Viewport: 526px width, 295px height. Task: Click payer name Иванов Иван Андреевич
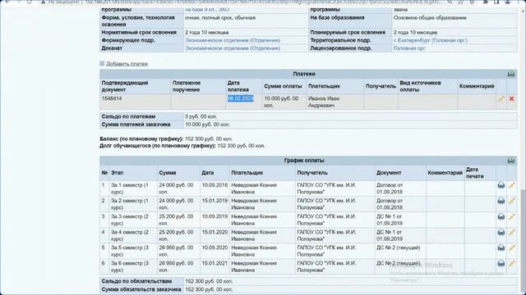(x=324, y=102)
